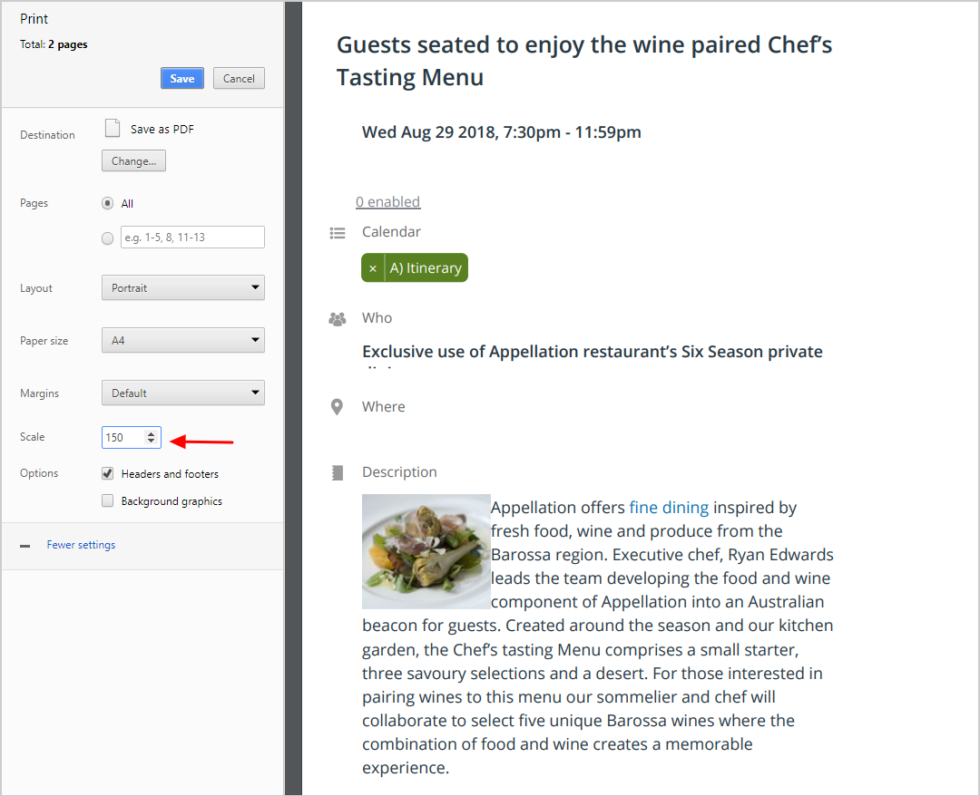
Task: Click the Cancel button
Action: point(239,78)
